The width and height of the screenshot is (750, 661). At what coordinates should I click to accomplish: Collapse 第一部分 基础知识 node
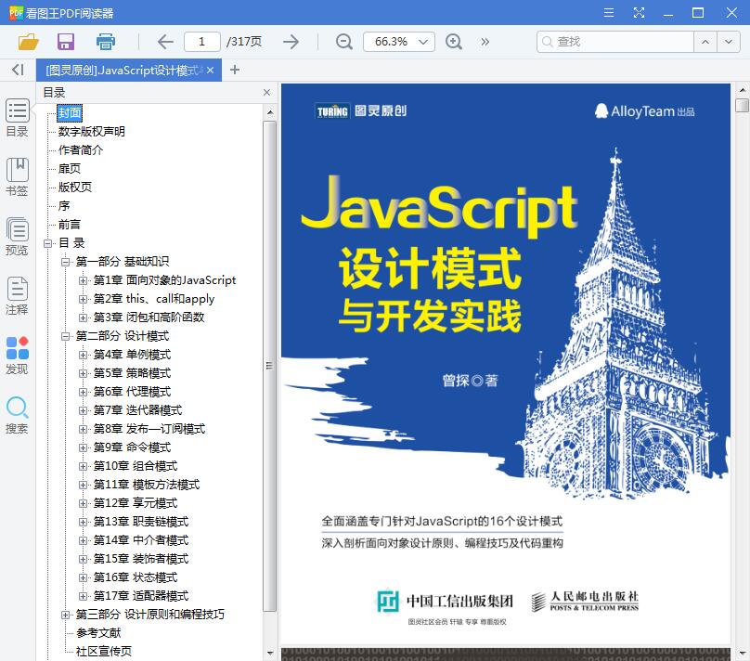(x=65, y=262)
